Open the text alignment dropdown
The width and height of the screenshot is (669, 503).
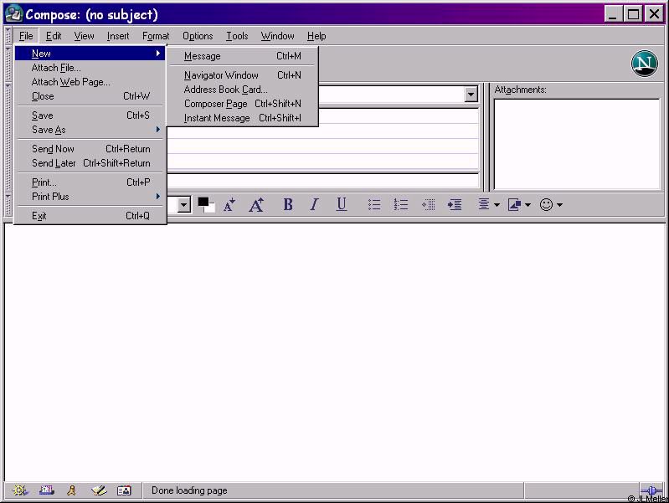488,205
